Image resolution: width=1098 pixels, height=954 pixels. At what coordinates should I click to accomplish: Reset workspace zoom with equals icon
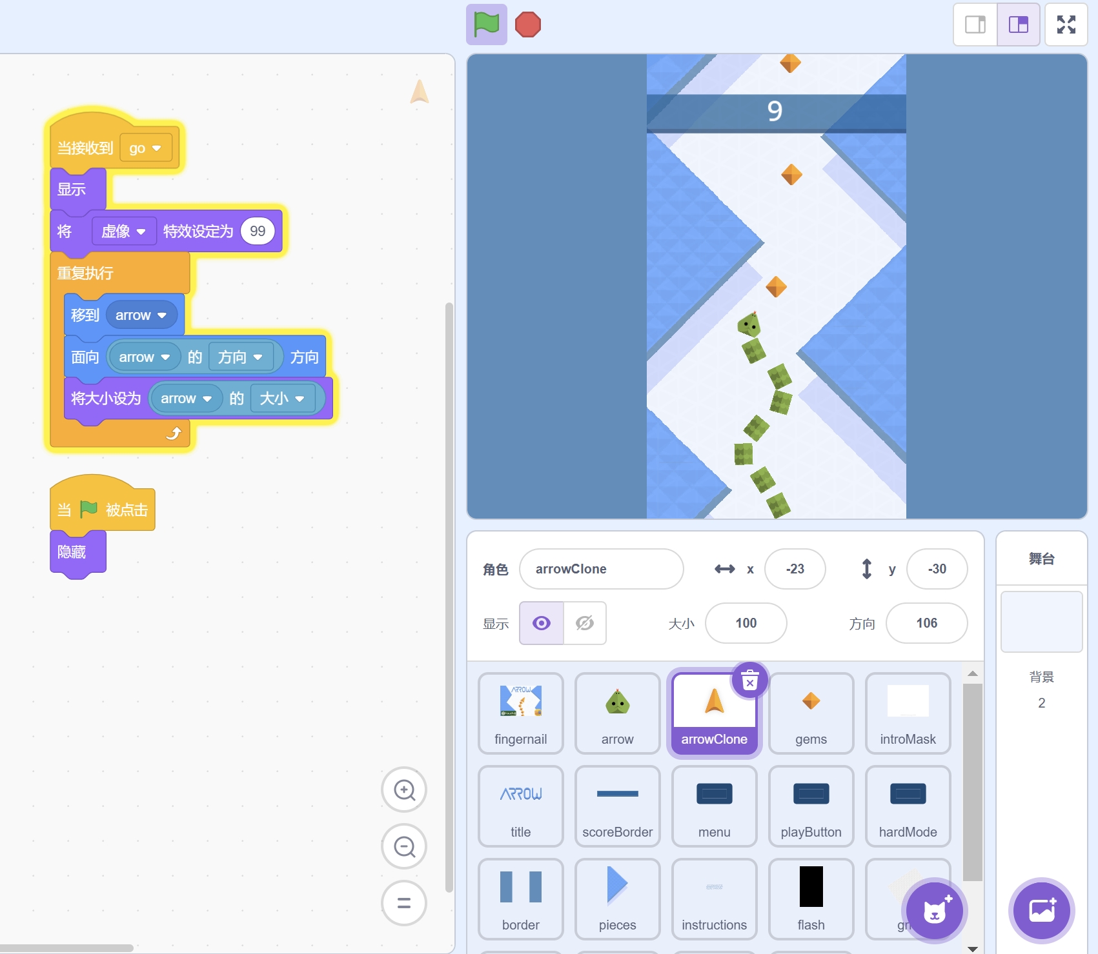[x=404, y=903]
